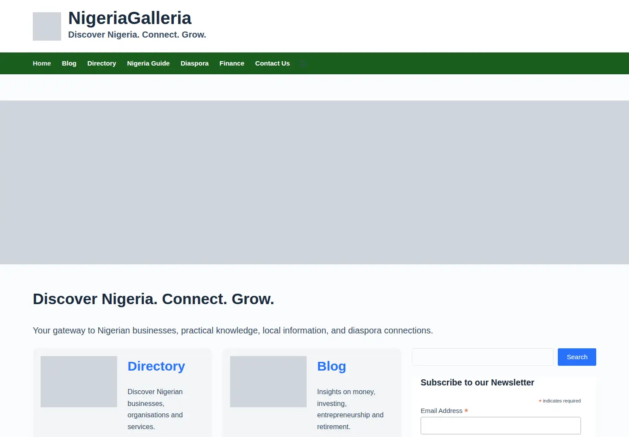
Task: Click the main 'Discover Nigeria. Connect. Grow.' page heading
Action: [x=153, y=299]
